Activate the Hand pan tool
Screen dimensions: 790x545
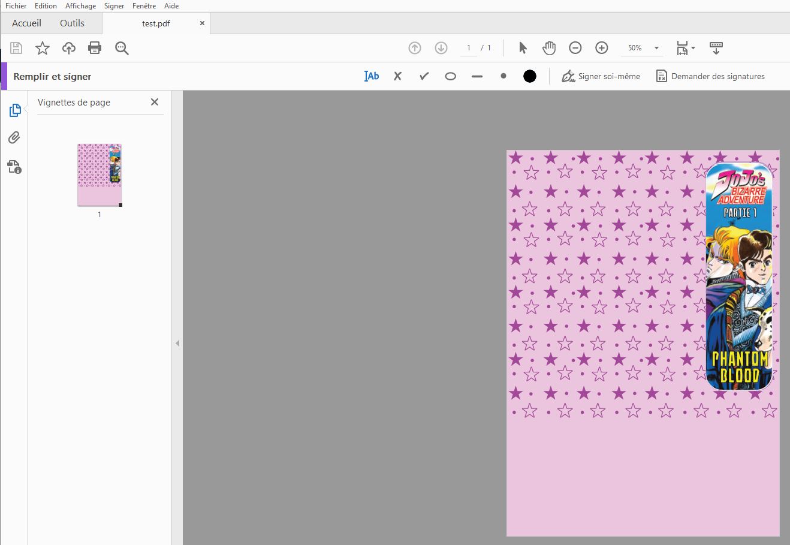point(549,48)
